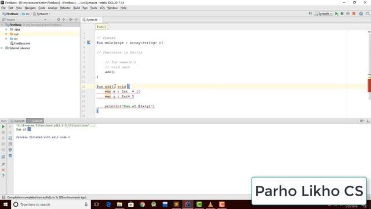Collapse all icon in Project panel header

pos(63,20)
